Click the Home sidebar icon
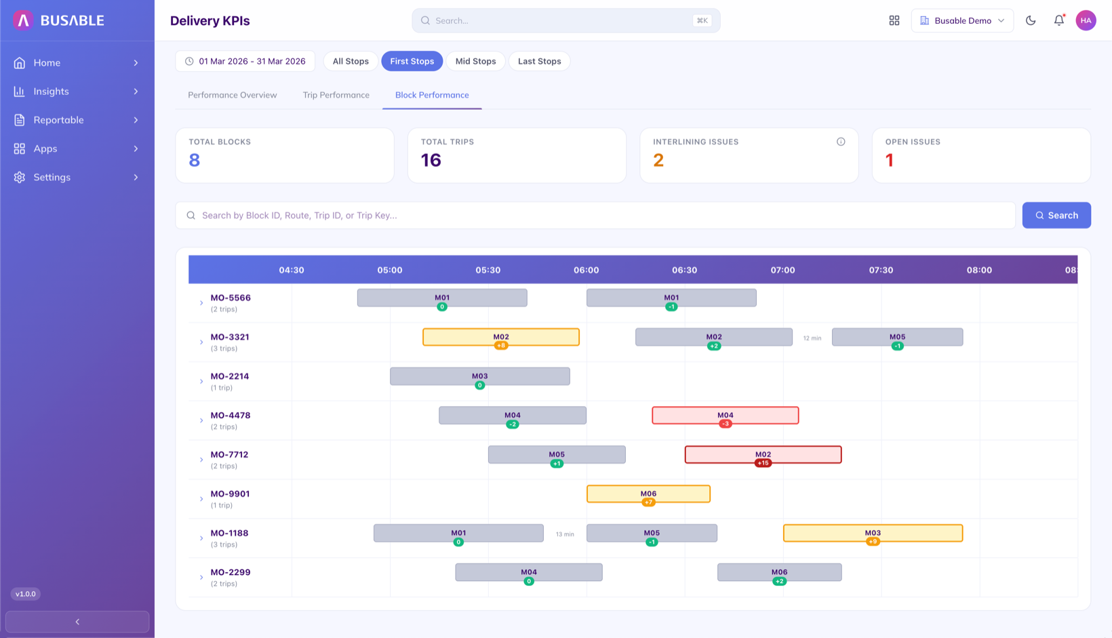This screenshot has width=1112, height=638. (x=20, y=62)
